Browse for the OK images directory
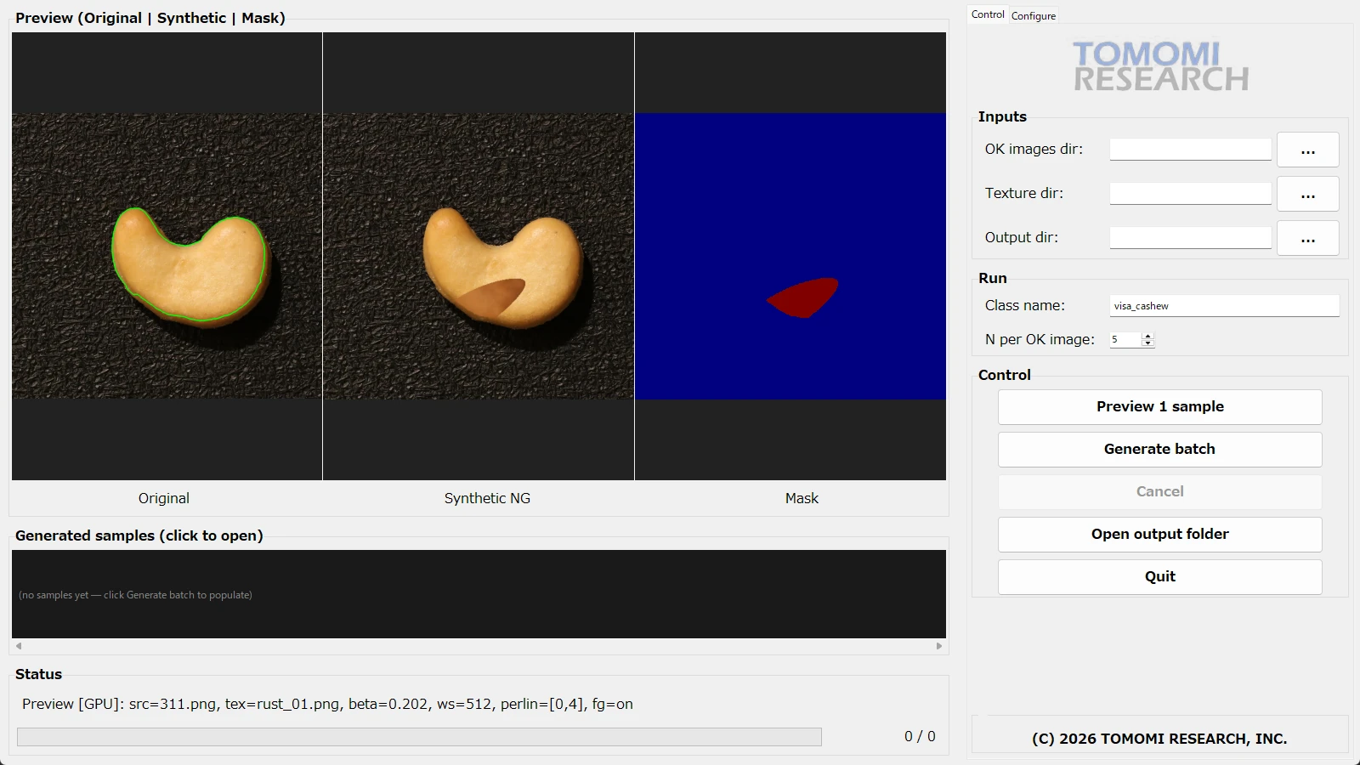Image resolution: width=1360 pixels, height=765 pixels. click(1308, 150)
